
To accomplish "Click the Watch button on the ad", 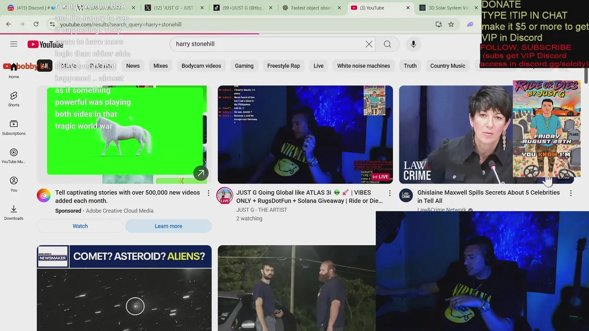I will [80, 226].
